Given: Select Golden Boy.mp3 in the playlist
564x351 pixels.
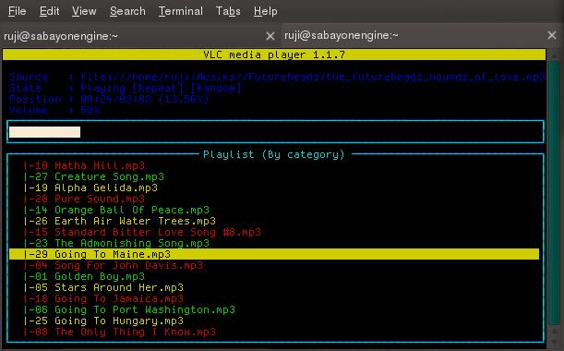Looking at the screenshot, I should click(84, 276).
